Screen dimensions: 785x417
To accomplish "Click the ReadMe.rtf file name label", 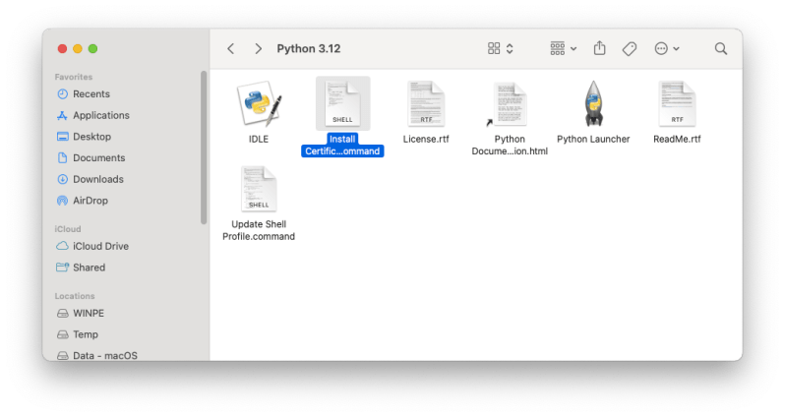I will (x=677, y=140).
